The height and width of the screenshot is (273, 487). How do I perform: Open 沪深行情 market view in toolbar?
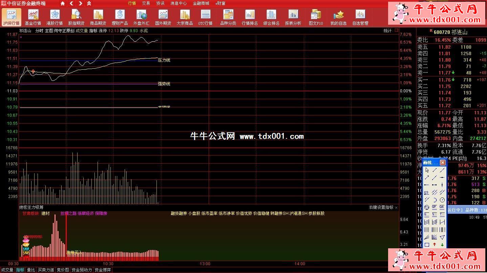(11, 17)
